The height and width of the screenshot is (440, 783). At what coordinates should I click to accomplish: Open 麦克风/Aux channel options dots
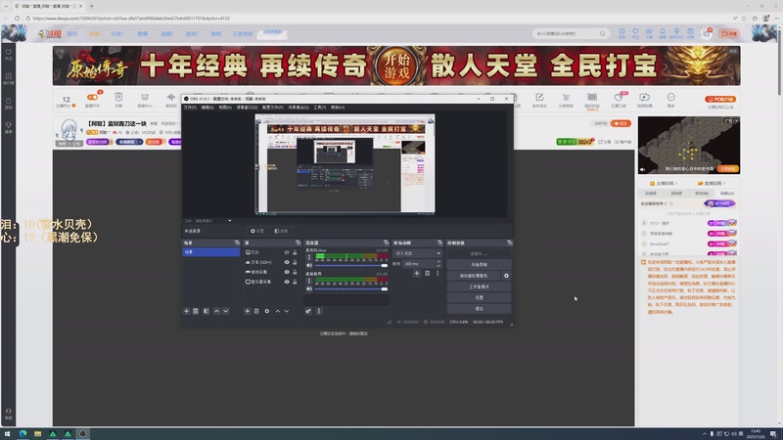coord(309,257)
